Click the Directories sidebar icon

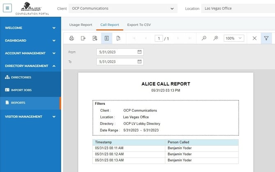[x=7, y=77]
